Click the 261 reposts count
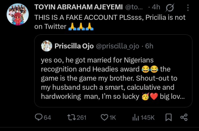The image size is (199, 131). click(x=81, y=117)
